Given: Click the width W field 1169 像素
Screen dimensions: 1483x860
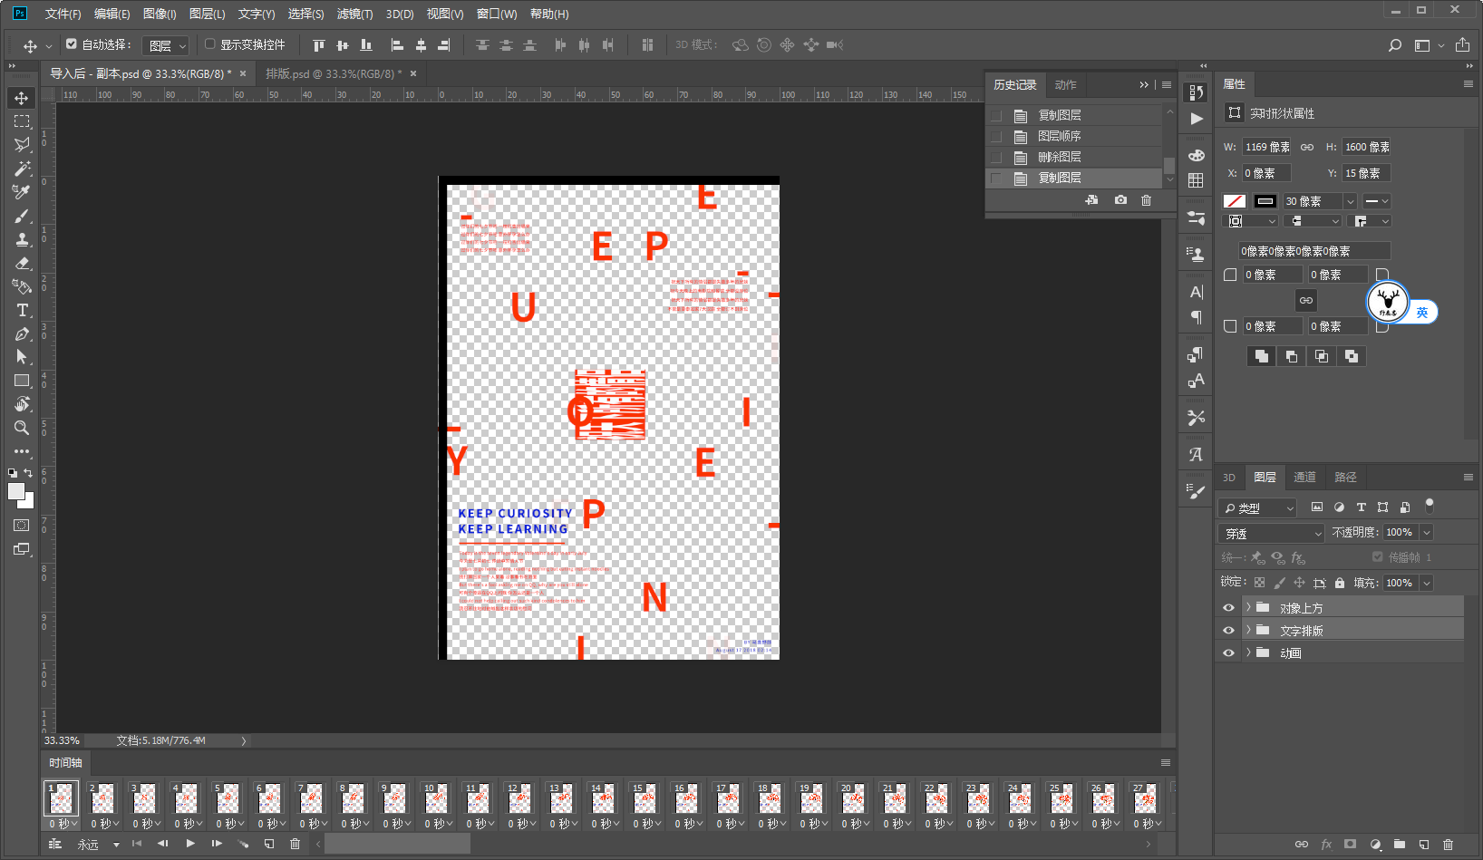Looking at the screenshot, I should pos(1267,147).
